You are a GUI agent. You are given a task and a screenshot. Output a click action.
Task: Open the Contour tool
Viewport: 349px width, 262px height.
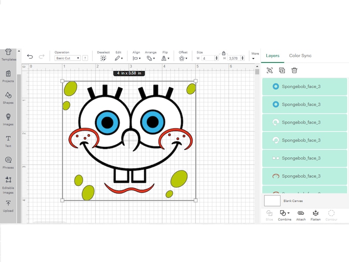click(331, 215)
